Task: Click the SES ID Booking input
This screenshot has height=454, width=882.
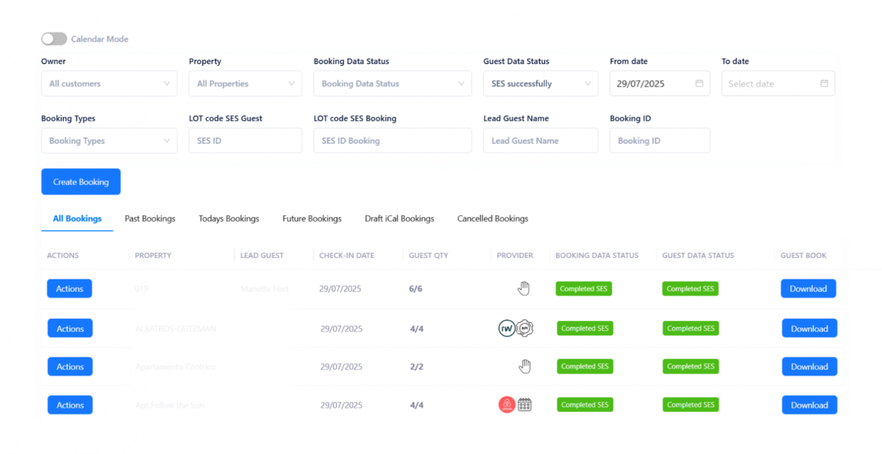Action: coord(392,141)
